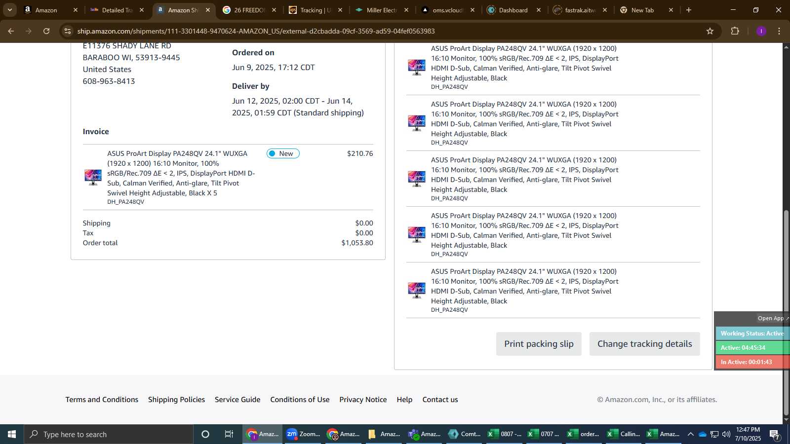The height and width of the screenshot is (444, 790).
Task: Switch to the fastrak.aitw tab
Action: pyautogui.click(x=580, y=10)
